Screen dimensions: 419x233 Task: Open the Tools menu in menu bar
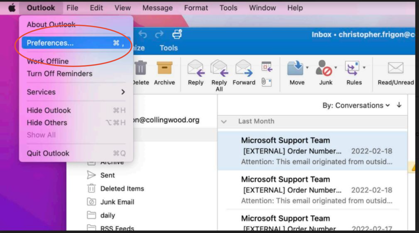228,8
